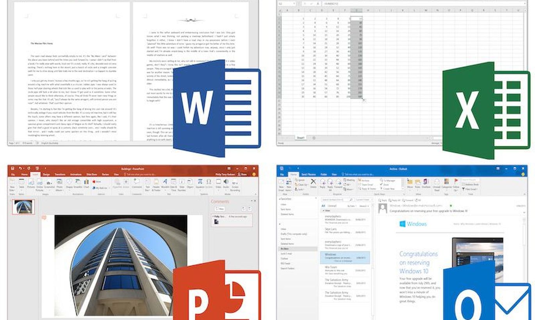535x320 pixels.
Task: Click Forward in the Outlook ribbon
Action: [x=338, y=184]
